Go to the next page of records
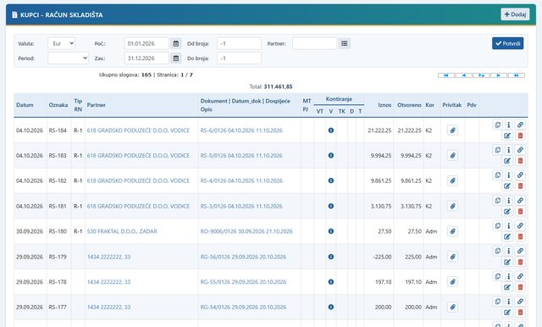Screen dimensions: 542x327 [499, 75]
